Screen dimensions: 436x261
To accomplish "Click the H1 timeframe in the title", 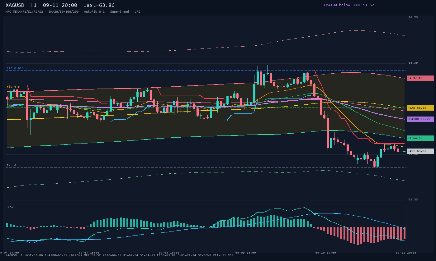I will [x=33, y=5].
